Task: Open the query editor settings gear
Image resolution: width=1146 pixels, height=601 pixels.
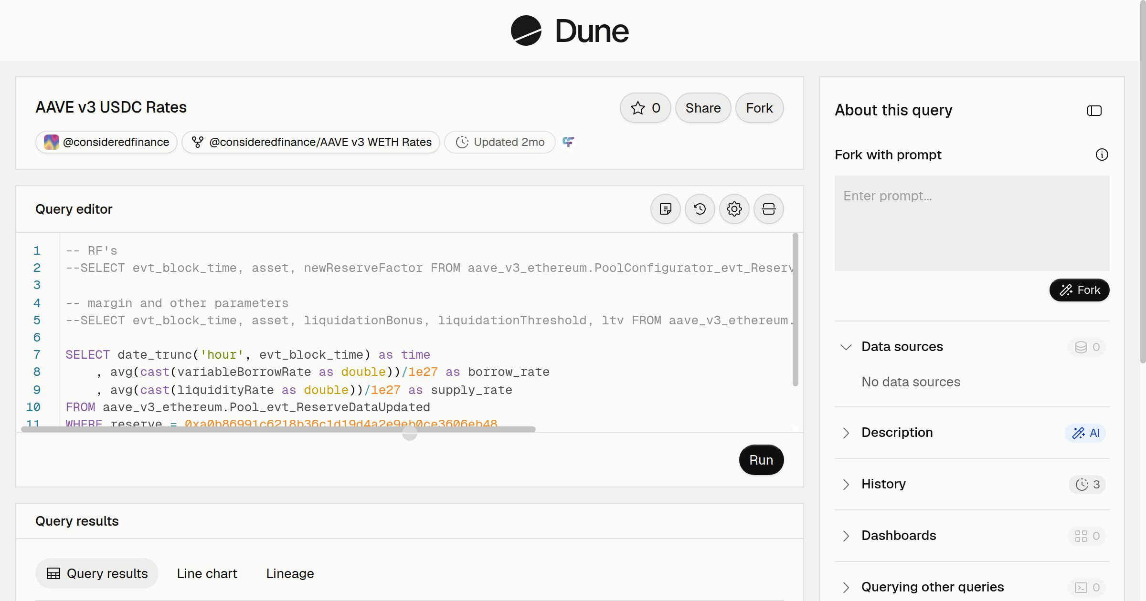Action: click(734, 209)
